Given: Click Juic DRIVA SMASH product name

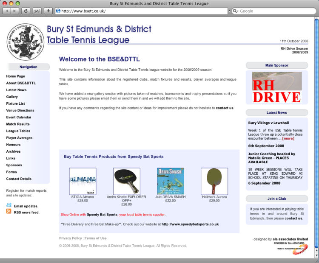Looking at the screenshot, I should [x=171, y=197].
